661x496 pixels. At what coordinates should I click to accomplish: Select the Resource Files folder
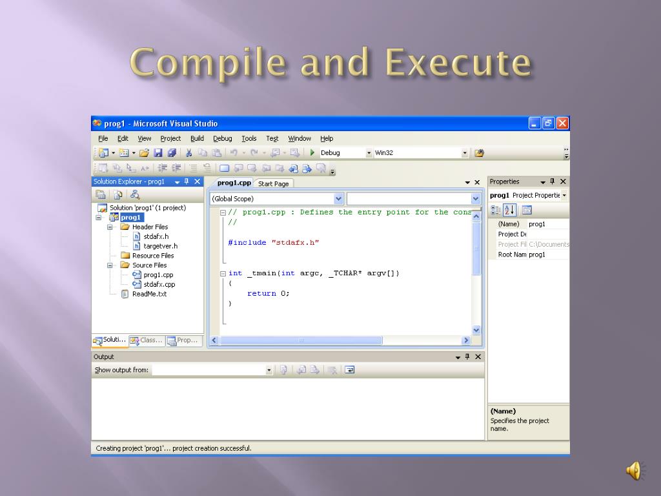coord(147,256)
